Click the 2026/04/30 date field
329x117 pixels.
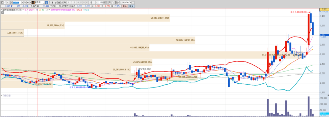point(126,2)
